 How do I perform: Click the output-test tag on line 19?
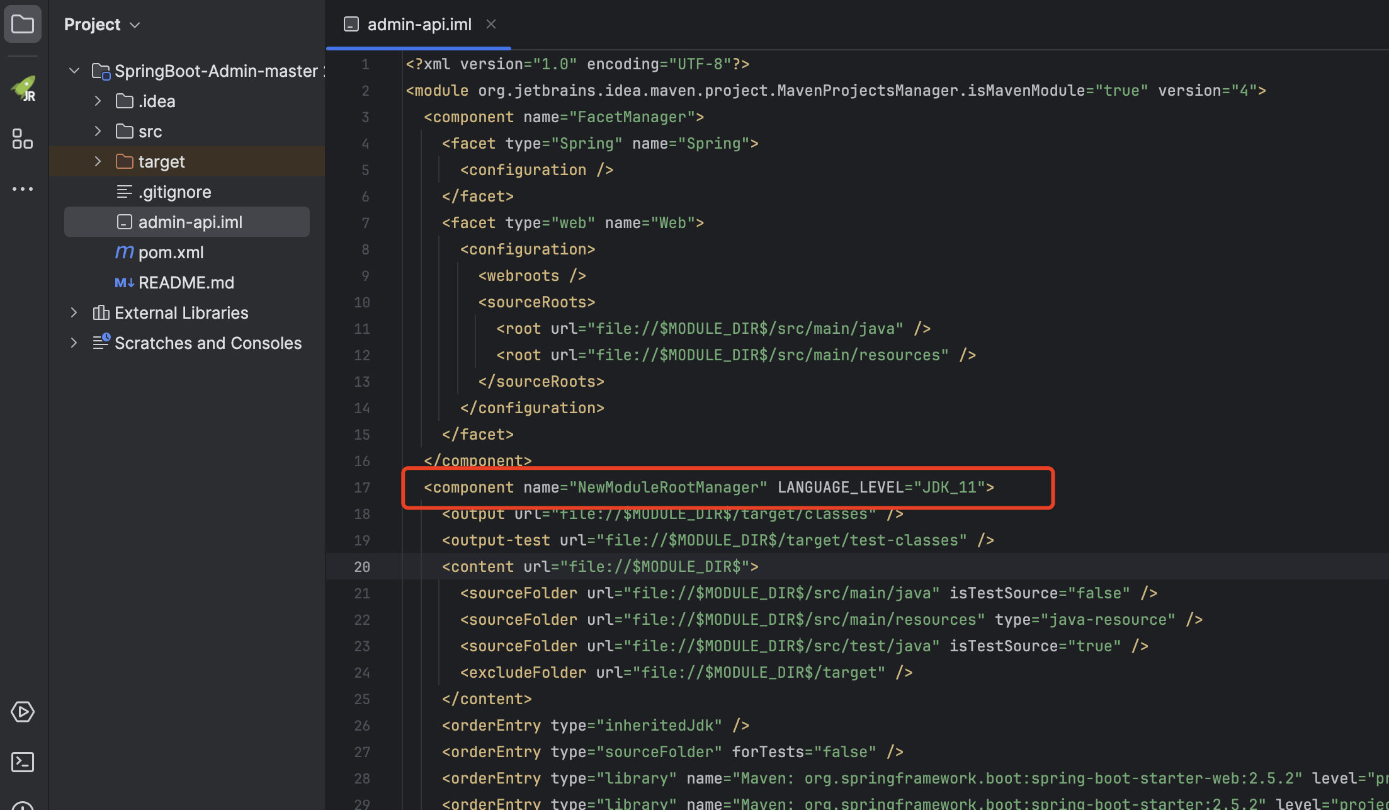pos(718,540)
